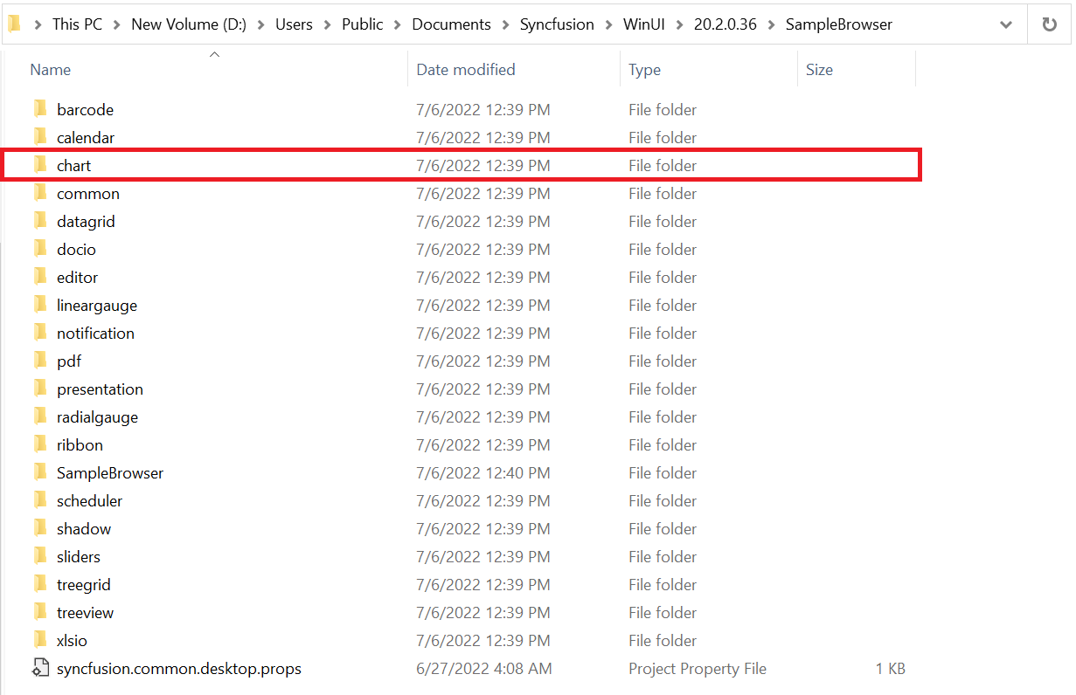The width and height of the screenshot is (1076, 695).
Task: Refresh the current folder view
Action: click(x=1050, y=24)
